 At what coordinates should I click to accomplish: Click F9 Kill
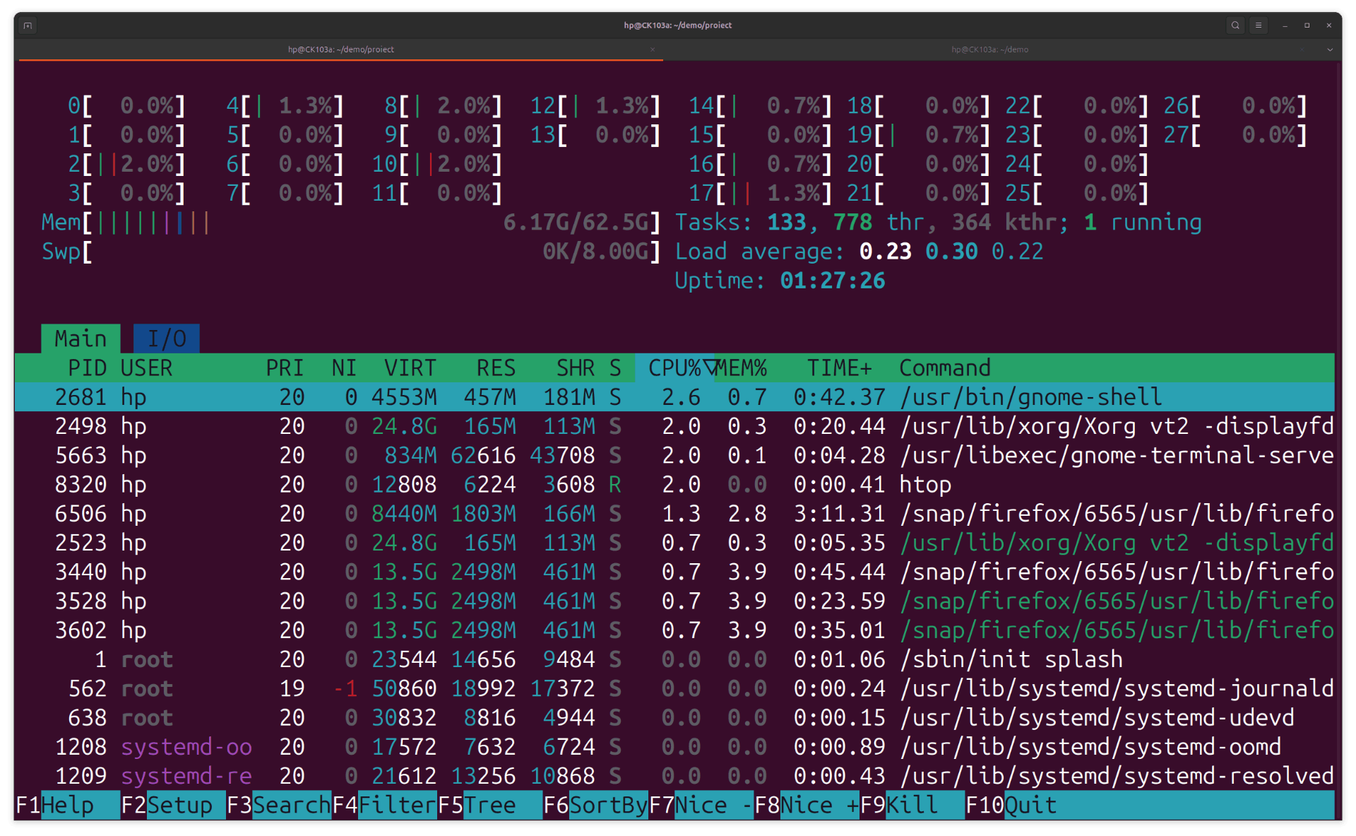tap(912, 805)
